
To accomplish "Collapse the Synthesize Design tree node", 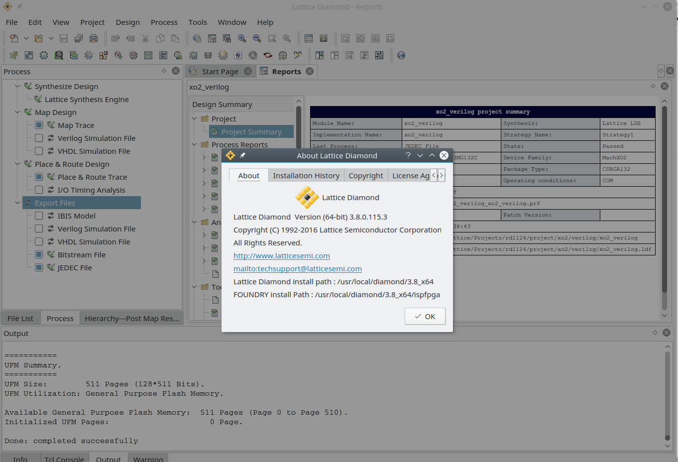I will [17, 86].
